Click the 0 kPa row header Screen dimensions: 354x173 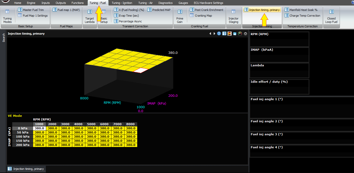[23, 128]
